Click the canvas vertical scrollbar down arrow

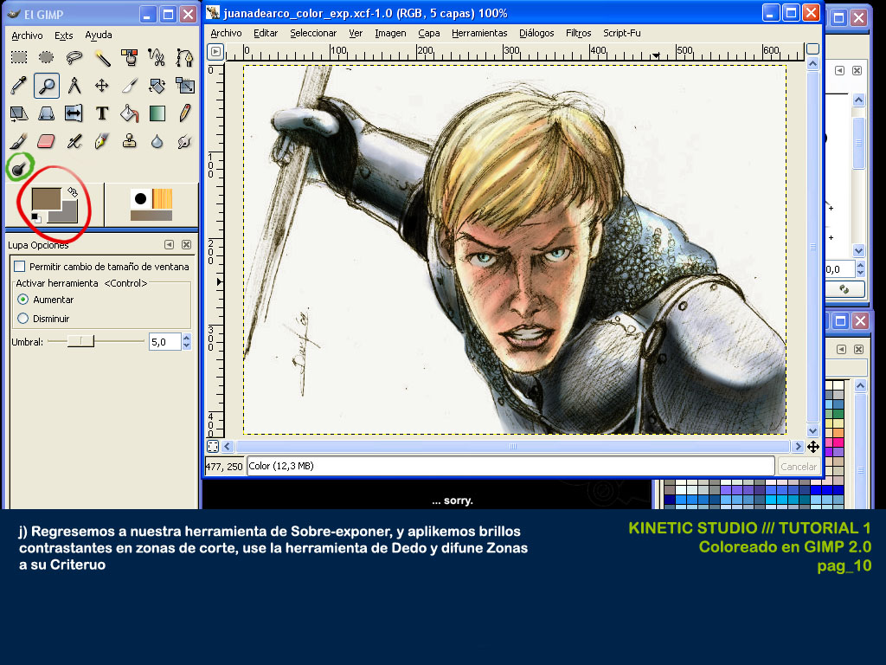[812, 431]
